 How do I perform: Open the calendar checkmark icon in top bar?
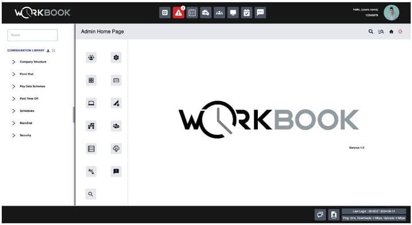coord(247,13)
